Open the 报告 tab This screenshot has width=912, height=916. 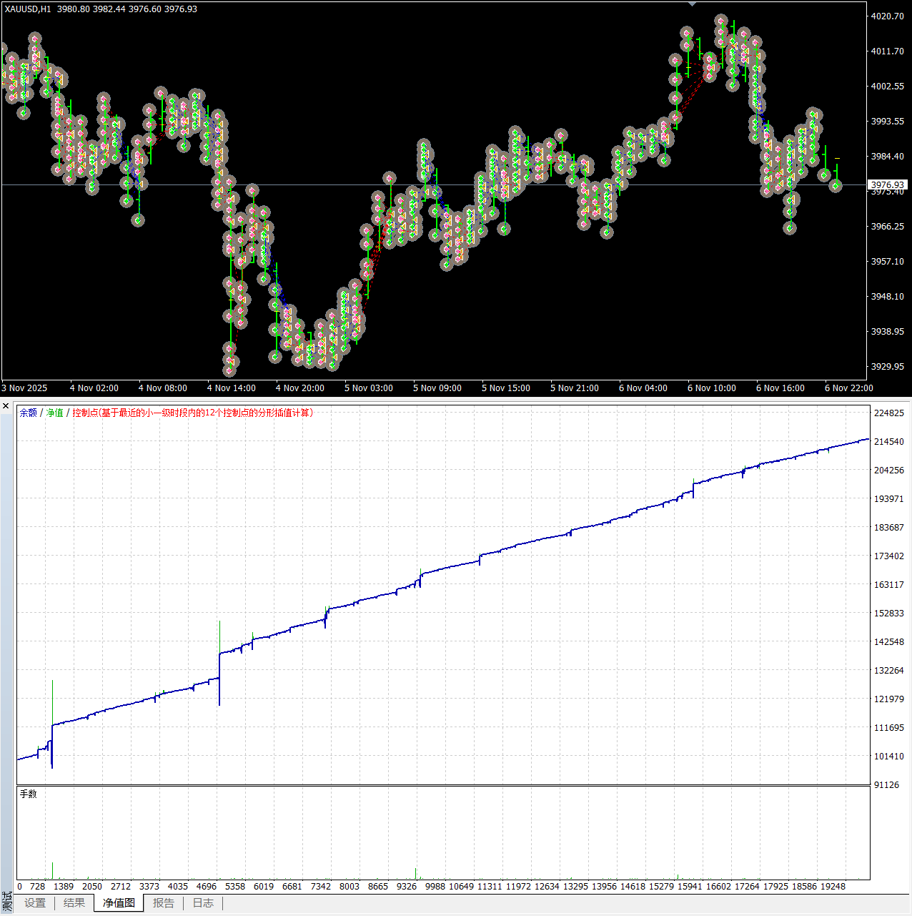click(164, 903)
